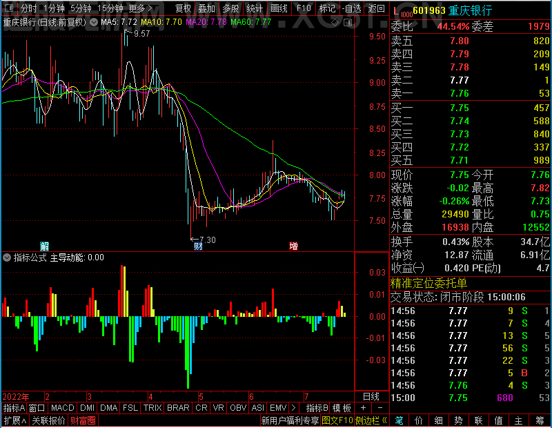Click the diamond icon in chart header
The height and width of the screenshot is (428, 552).
point(335,23)
